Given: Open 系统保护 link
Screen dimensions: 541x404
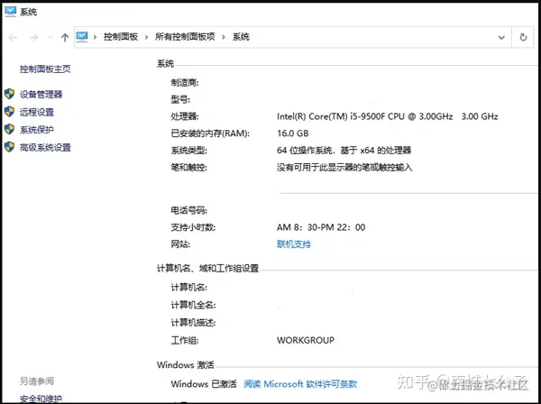Looking at the screenshot, I should pyautogui.click(x=37, y=130).
